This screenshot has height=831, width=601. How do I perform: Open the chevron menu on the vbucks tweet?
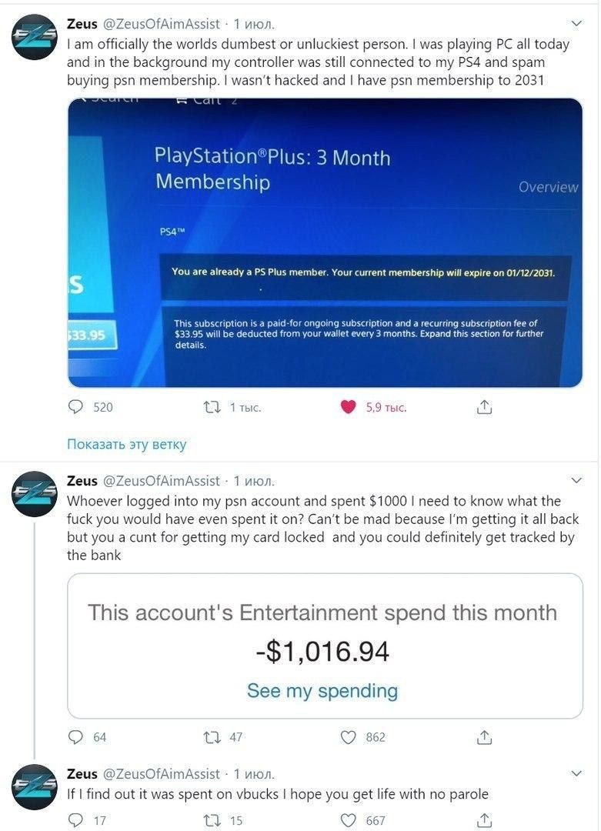click(576, 773)
